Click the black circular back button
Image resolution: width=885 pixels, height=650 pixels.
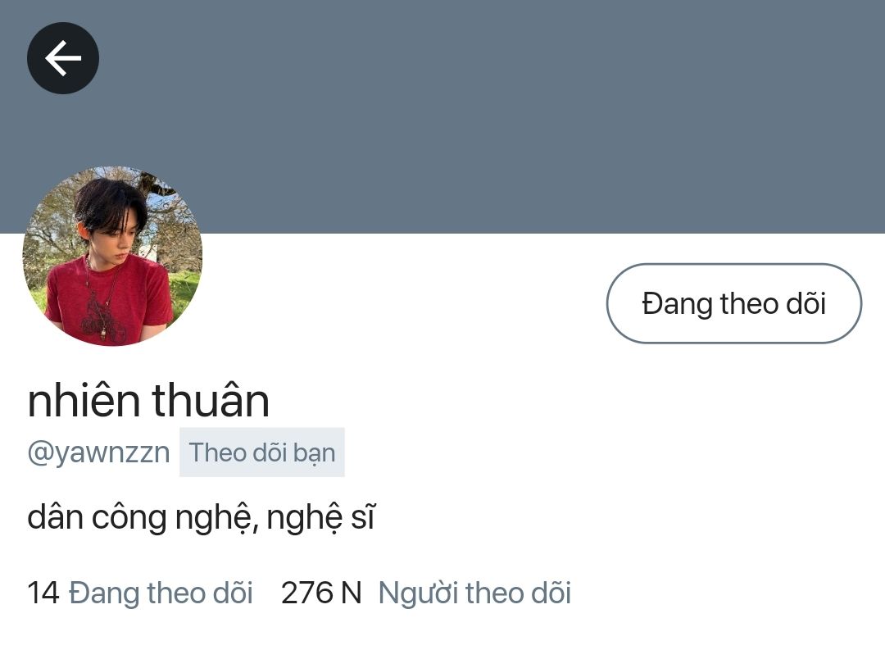pyautogui.click(x=62, y=58)
